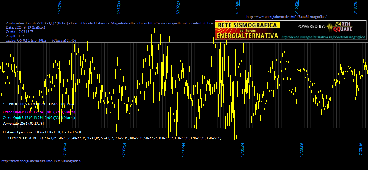Open the italic link beside the forum logo
Viewport: 368px width, 170px height.
(x=323, y=37)
